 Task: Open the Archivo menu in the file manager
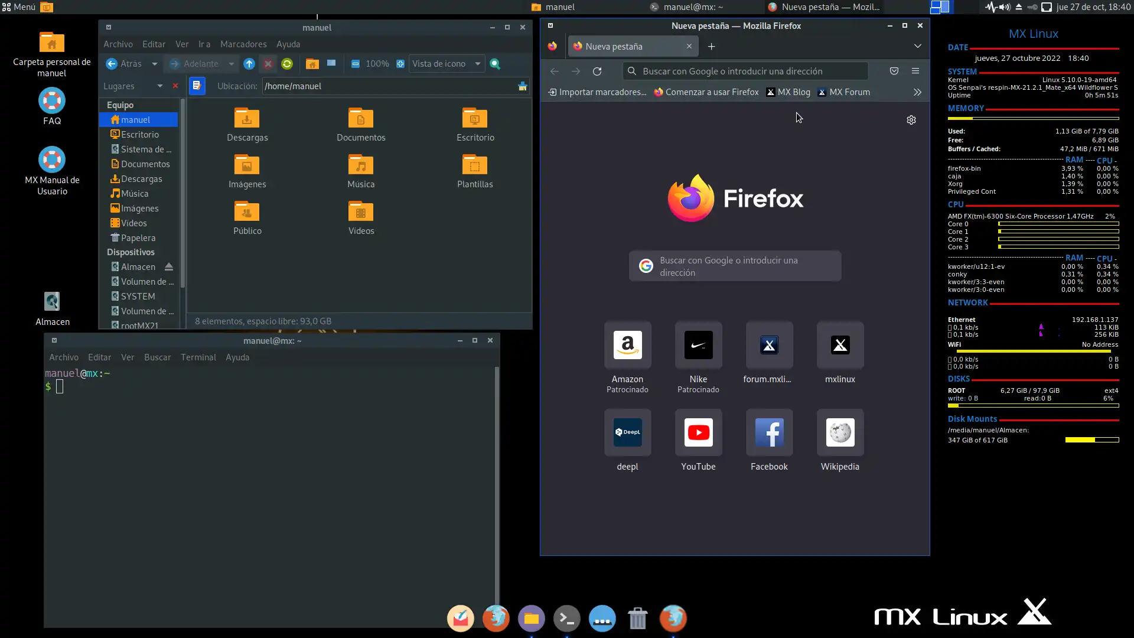pyautogui.click(x=118, y=44)
